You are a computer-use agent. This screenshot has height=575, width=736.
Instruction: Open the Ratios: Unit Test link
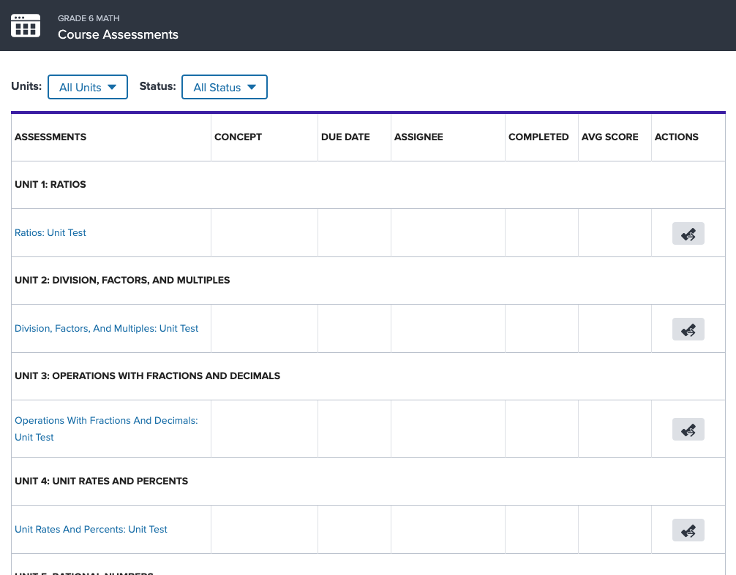tap(50, 233)
